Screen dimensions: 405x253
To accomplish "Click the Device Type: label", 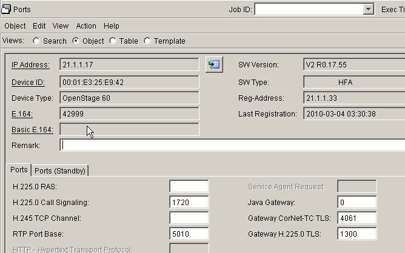I will click(32, 98).
